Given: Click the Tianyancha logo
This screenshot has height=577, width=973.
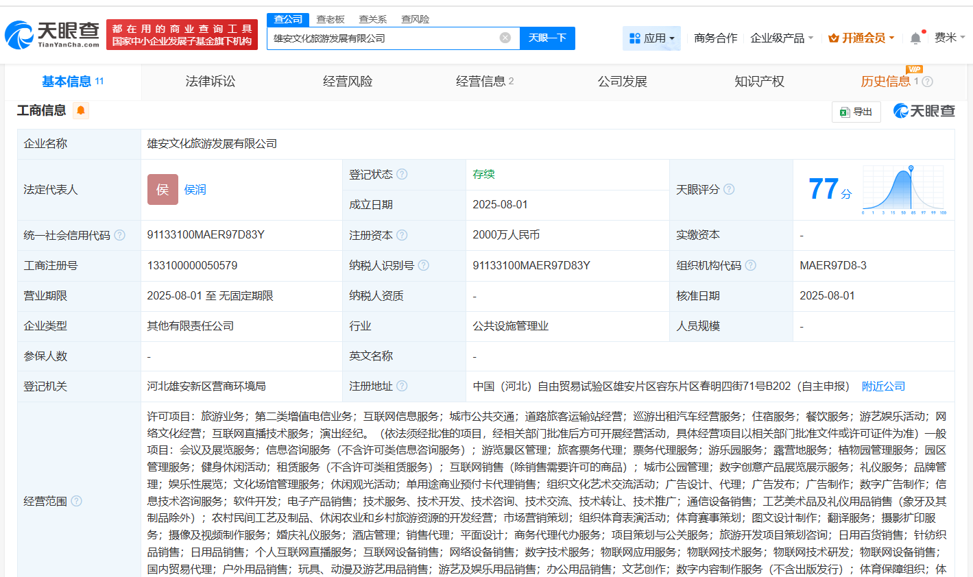Looking at the screenshot, I should click(52, 35).
